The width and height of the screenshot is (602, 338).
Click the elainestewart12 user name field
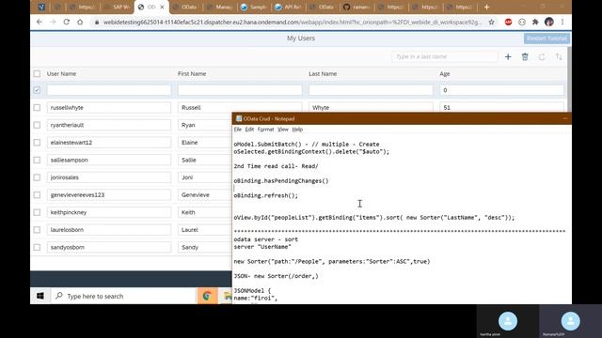109,143
